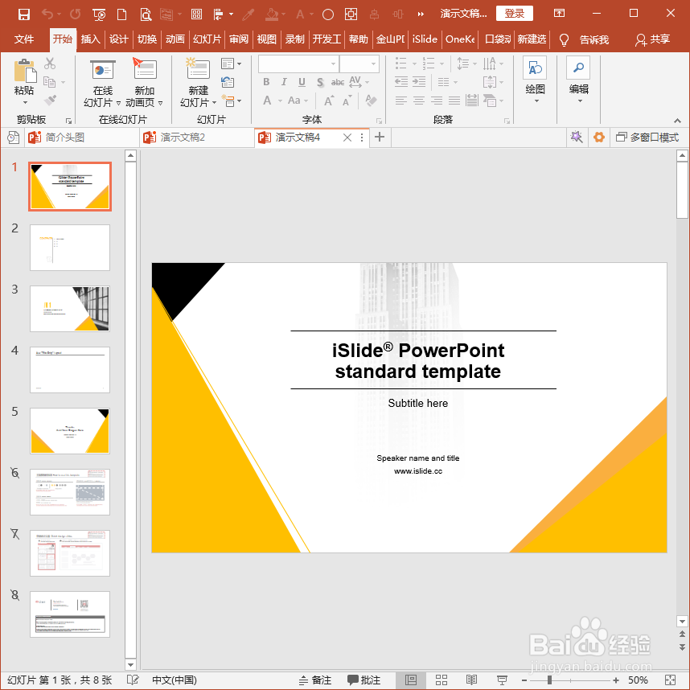This screenshot has width=690, height=690.
Task: Collapse the ribbon with the chevron arrow
Action: click(677, 120)
